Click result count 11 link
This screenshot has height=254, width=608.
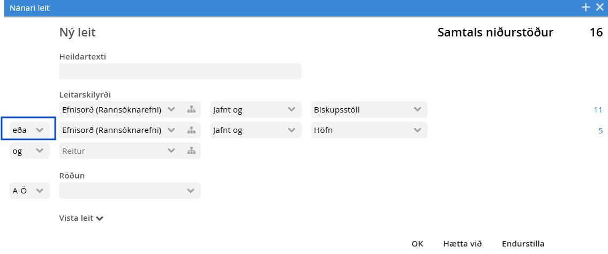(598, 110)
